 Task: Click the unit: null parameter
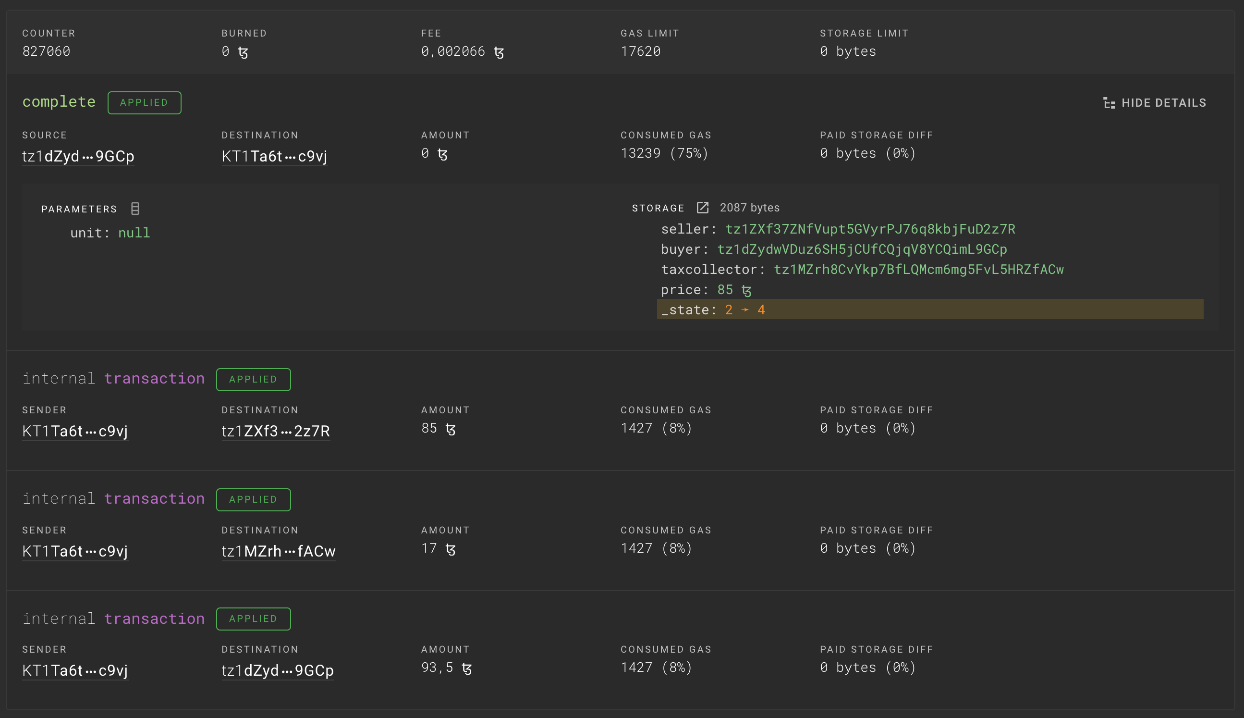[x=110, y=233]
